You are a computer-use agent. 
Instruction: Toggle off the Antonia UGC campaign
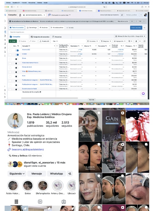tap(17, 50)
